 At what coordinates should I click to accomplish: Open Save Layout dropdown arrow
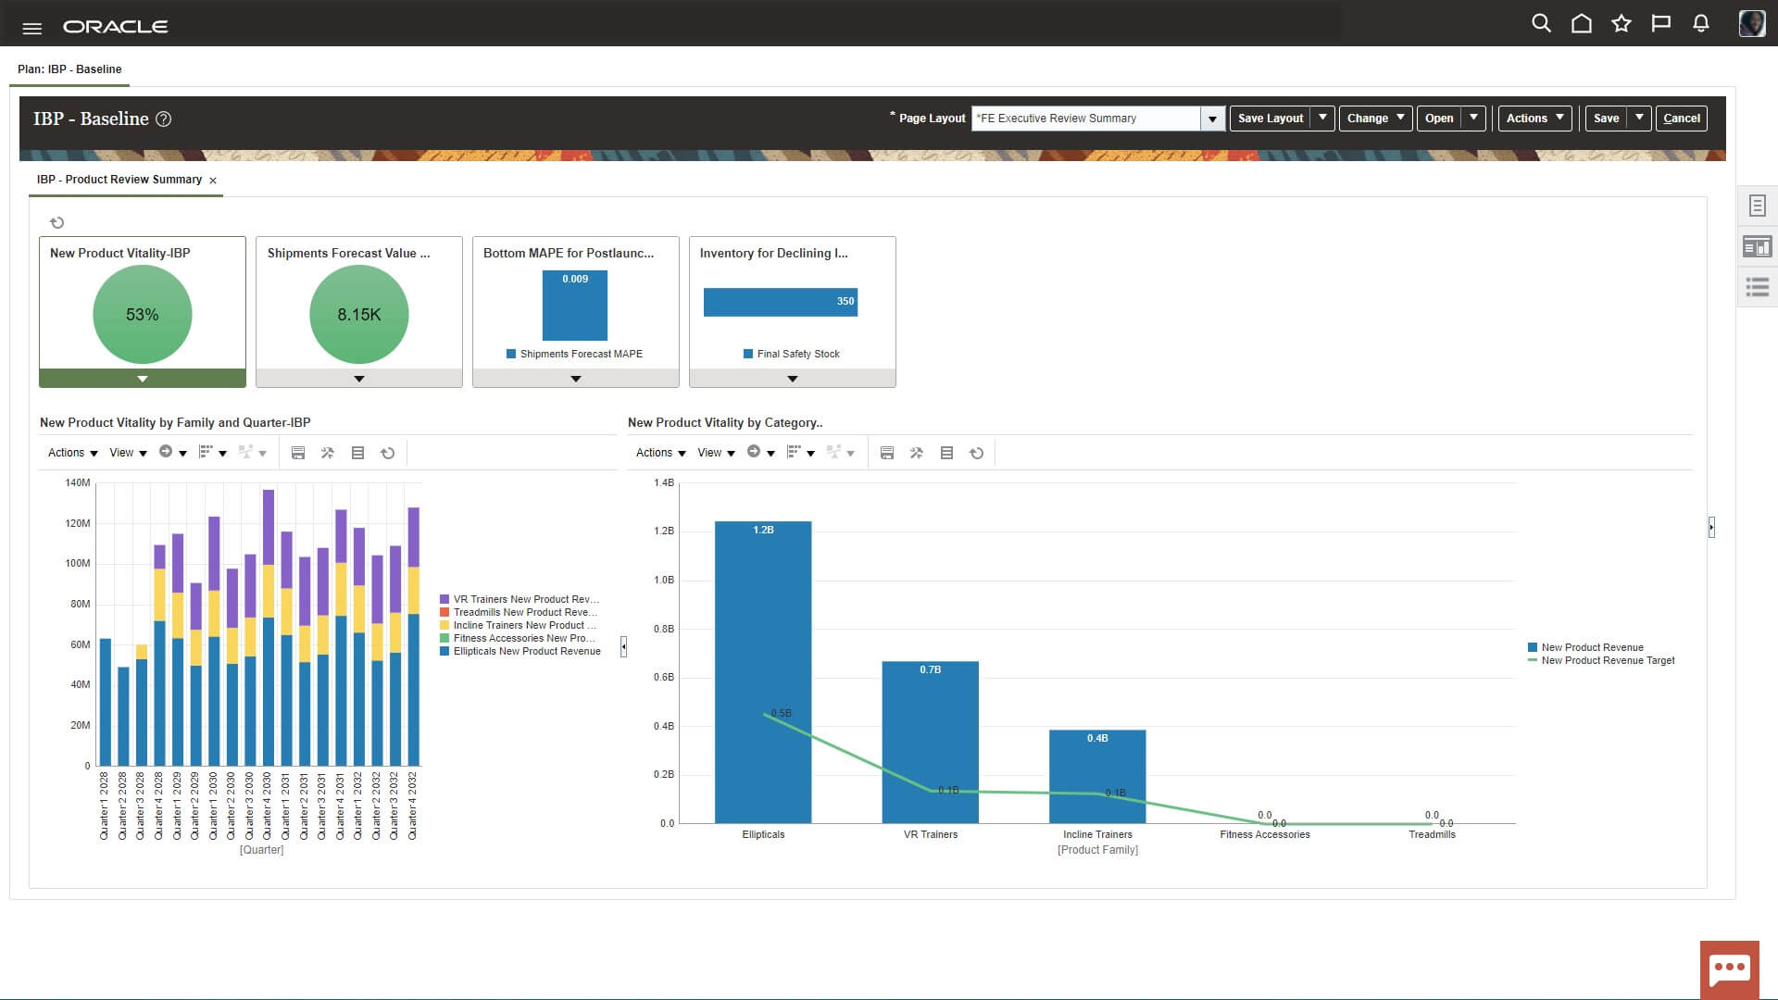1322,118
